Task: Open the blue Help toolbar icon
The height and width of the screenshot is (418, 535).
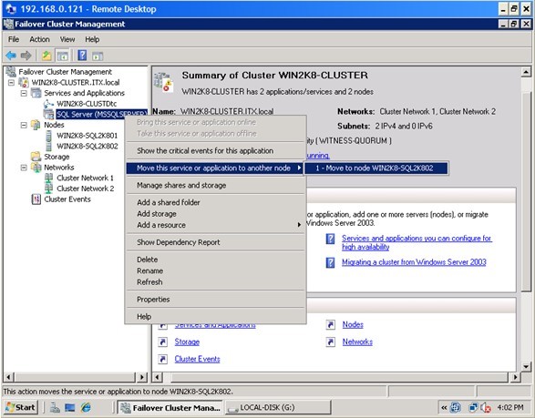Action: 82,55
